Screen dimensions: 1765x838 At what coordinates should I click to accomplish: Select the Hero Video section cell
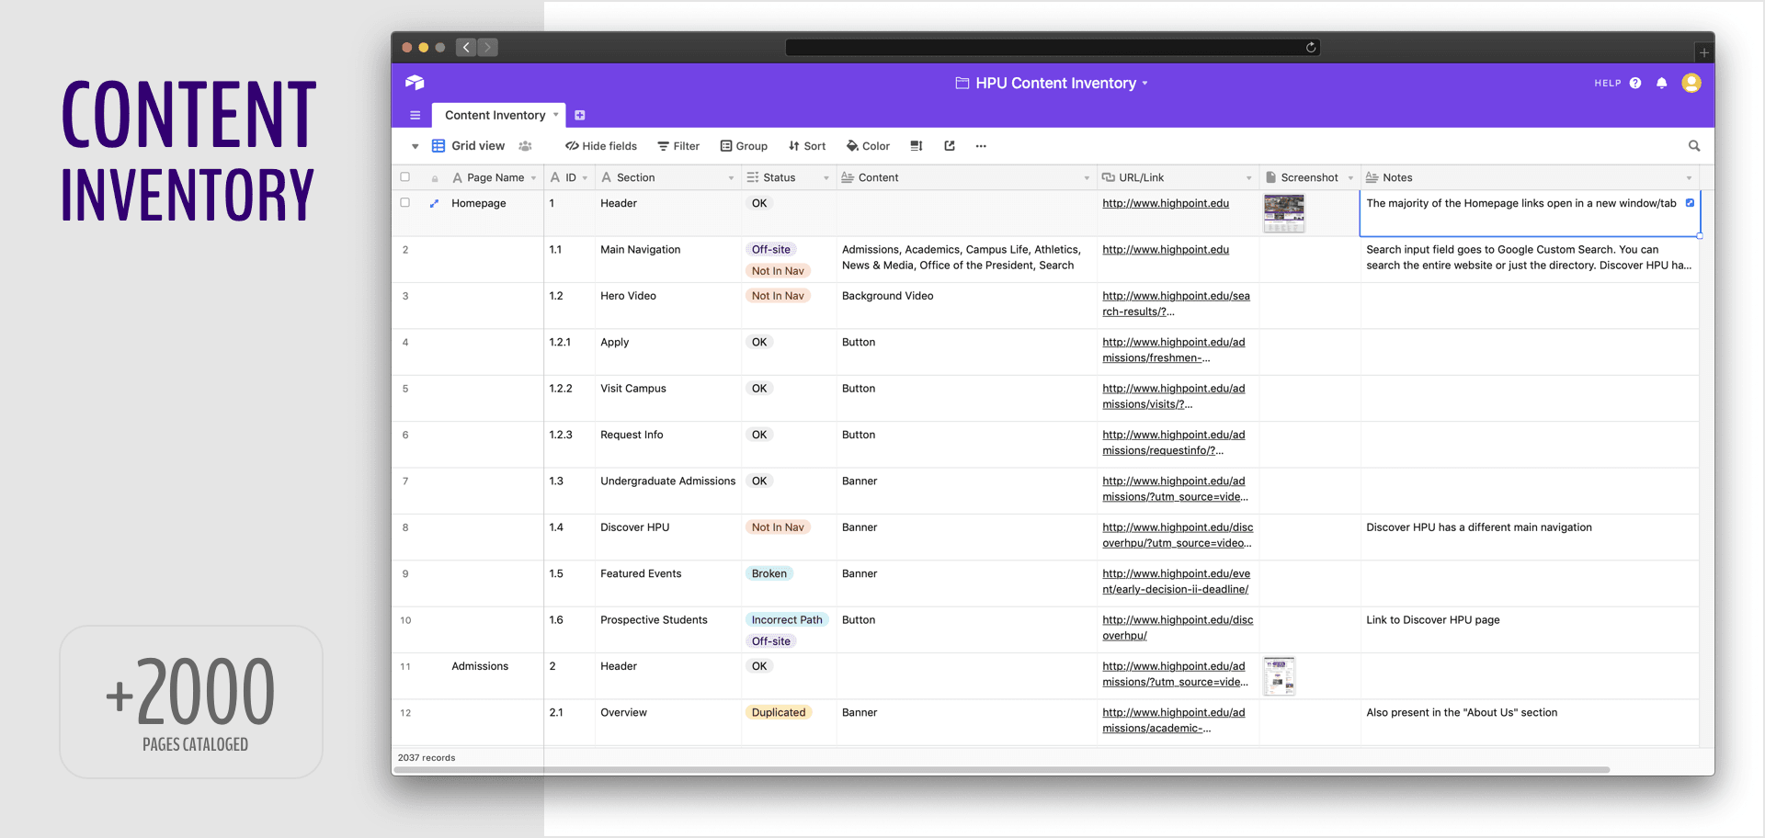click(x=668, y=305)
